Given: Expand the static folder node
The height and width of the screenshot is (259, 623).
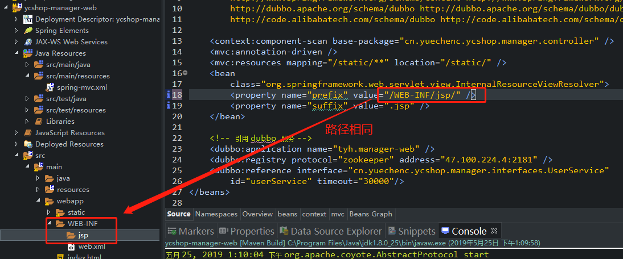Looking at the screenshot, I should (x=49, y=212).
